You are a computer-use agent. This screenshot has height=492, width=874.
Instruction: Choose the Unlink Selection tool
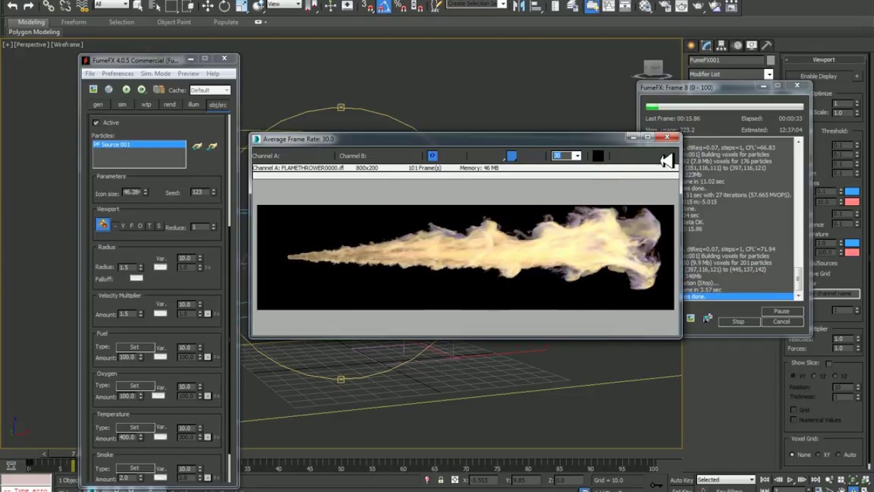point(65,5)
